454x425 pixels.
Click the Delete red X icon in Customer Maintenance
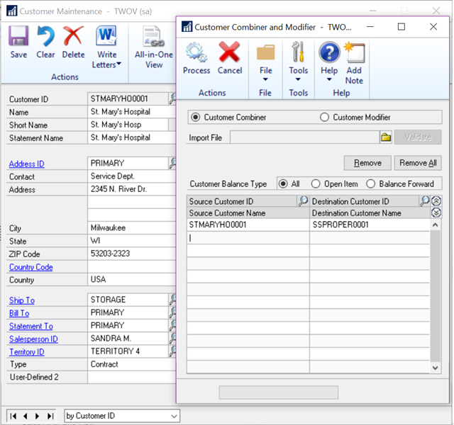[73, 36]
